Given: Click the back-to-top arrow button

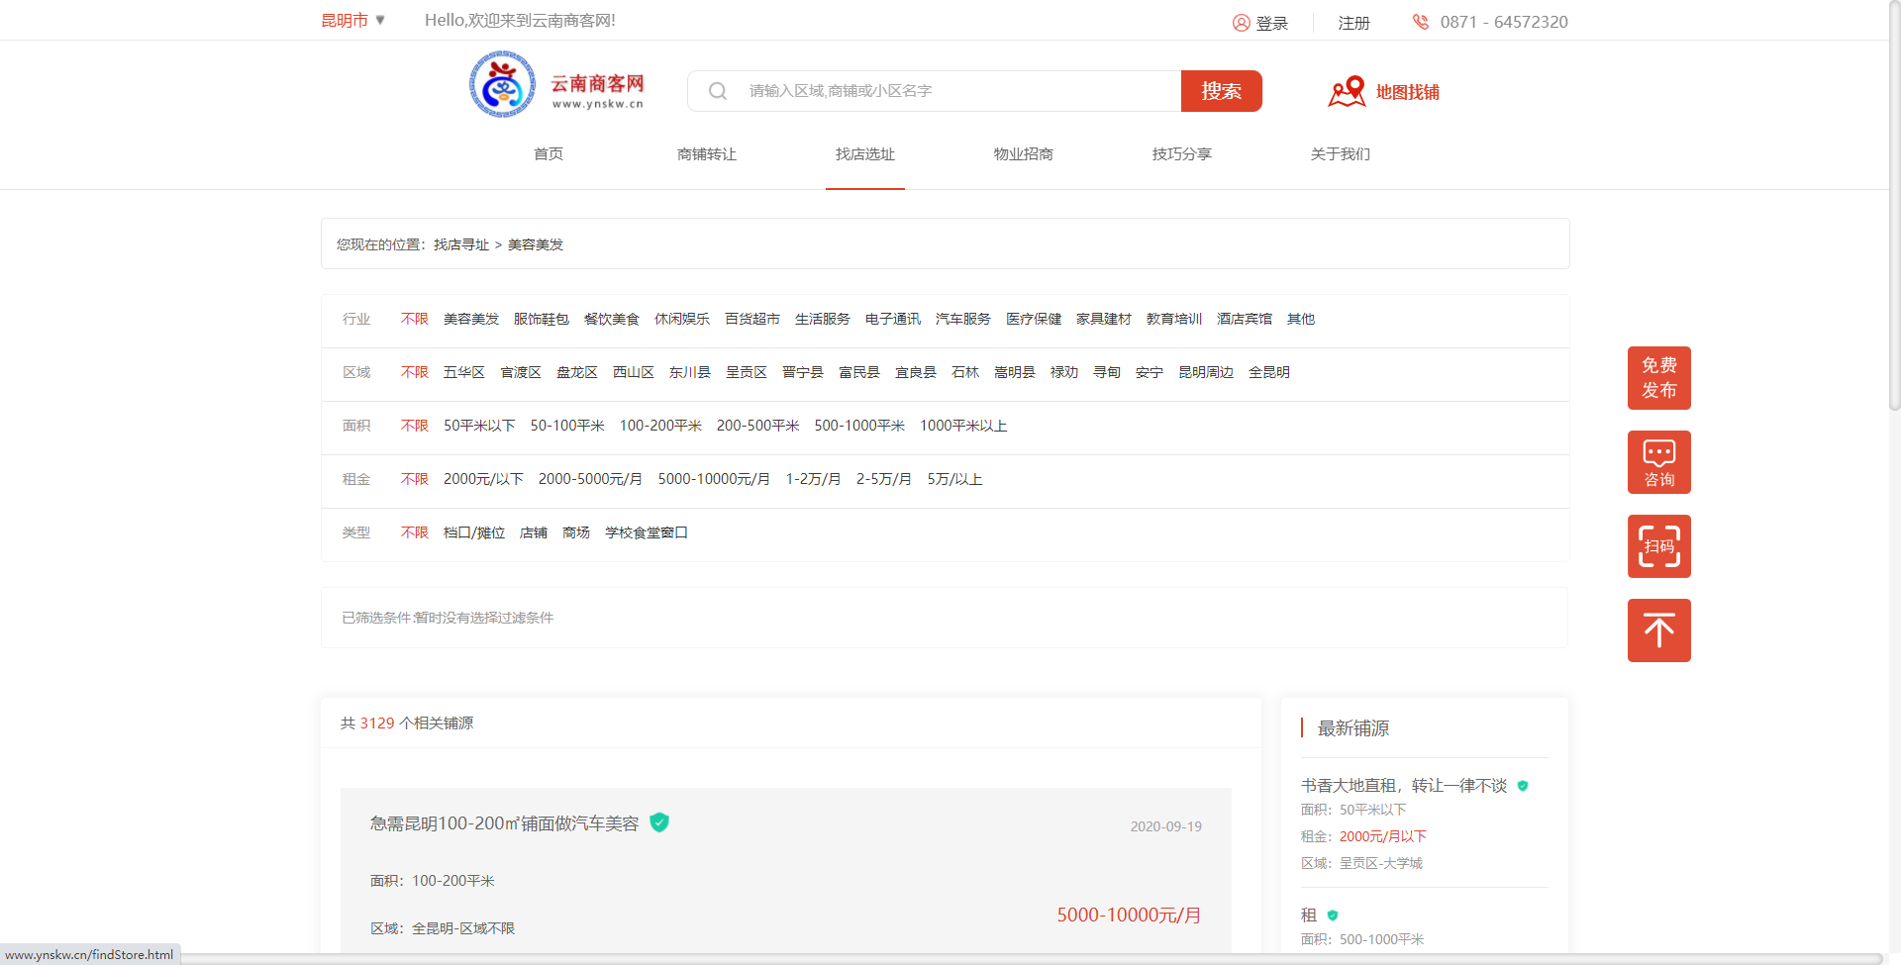Looking at the screenshot, I should point(1658,630).
